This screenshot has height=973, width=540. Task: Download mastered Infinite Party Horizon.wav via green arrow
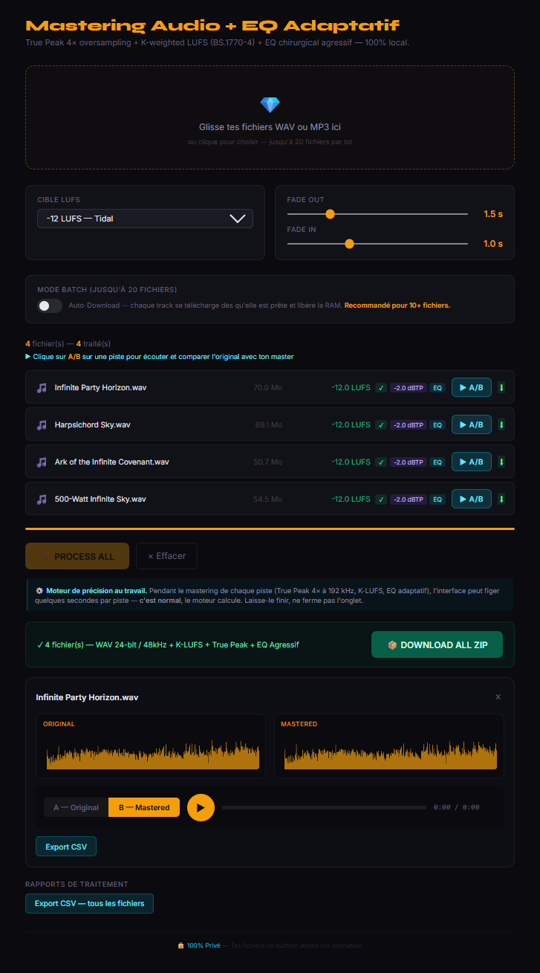[x=501, y=387]
